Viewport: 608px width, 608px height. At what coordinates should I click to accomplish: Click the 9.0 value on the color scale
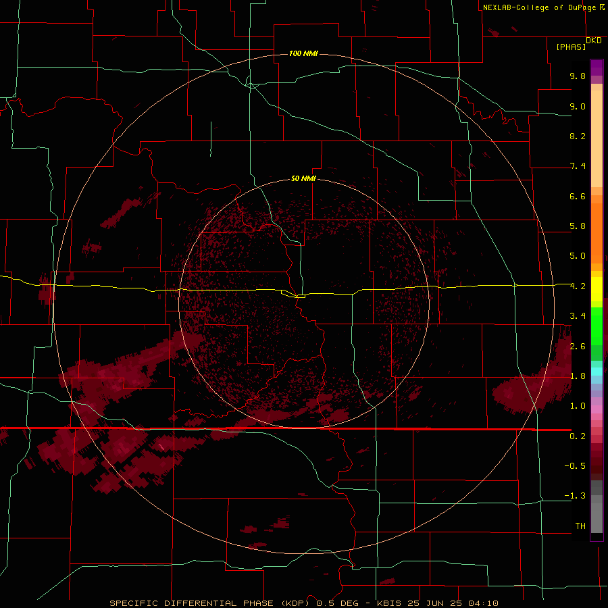tap(578, 106)
